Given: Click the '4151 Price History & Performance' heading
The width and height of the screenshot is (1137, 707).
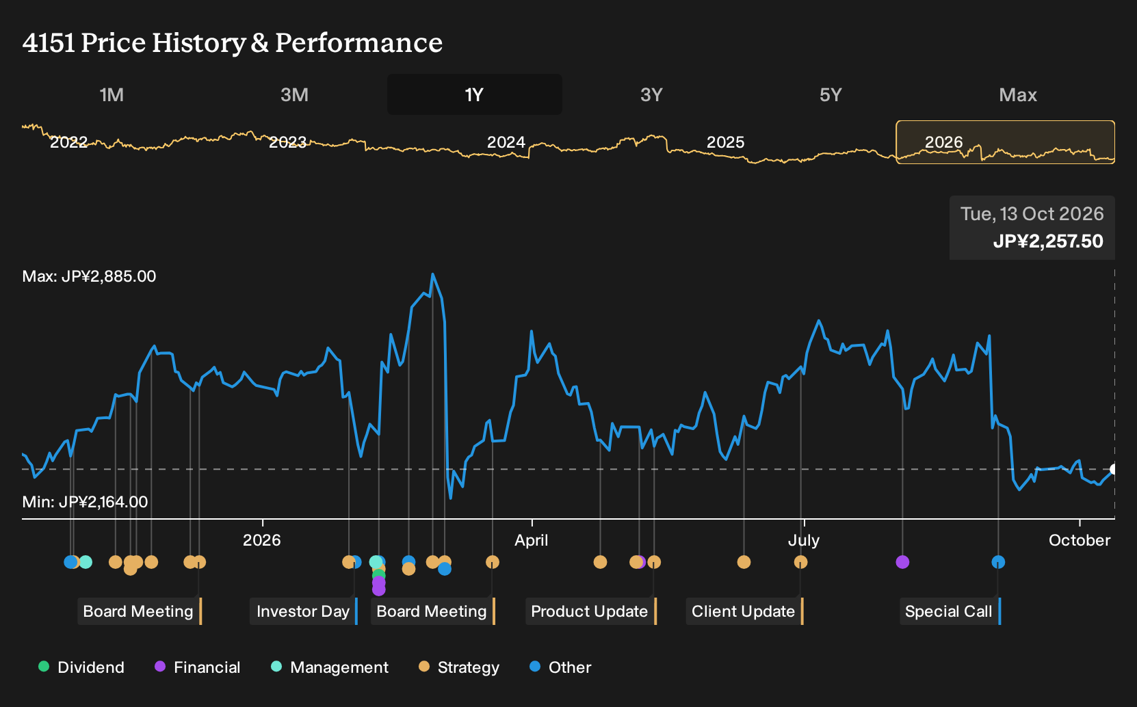Looking at the screenshot, I should pyautogui.click(x=233, y=42).
